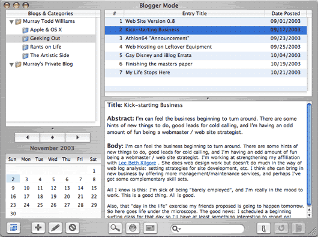Select the Geeking Out category
The height and width of the screenshot is (237, 318).
(45, 38)
